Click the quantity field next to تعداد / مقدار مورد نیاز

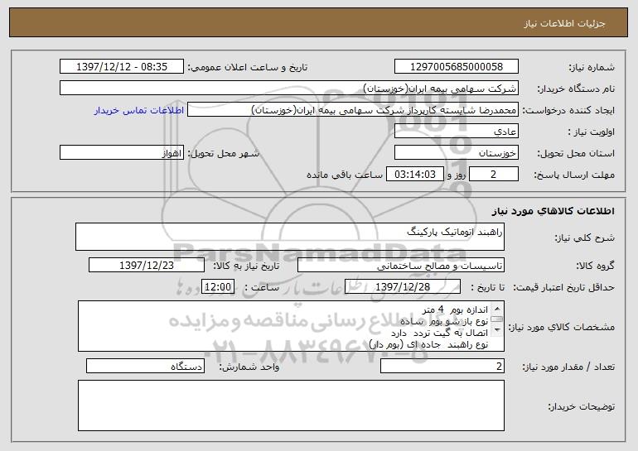[x=442, y=366]
